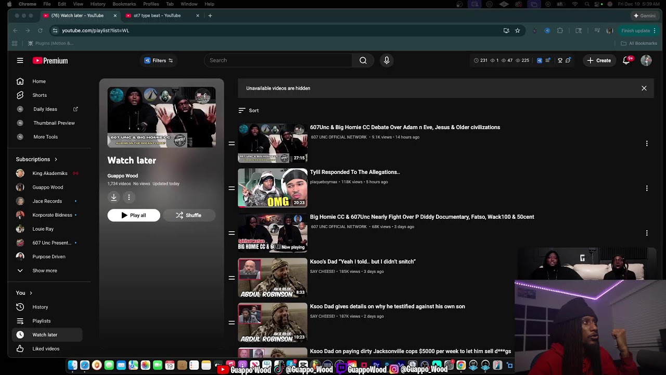Open Ksoo's Dad Yeah I told thumbnail

273,278
